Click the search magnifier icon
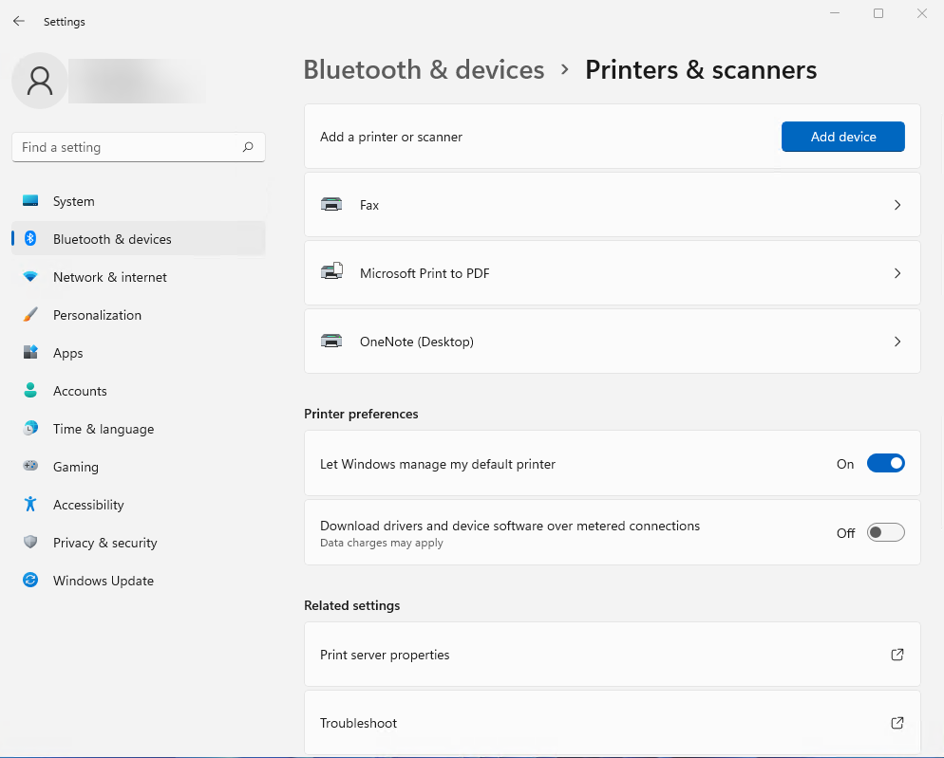The image size is (944, 758). click(248, 147)
